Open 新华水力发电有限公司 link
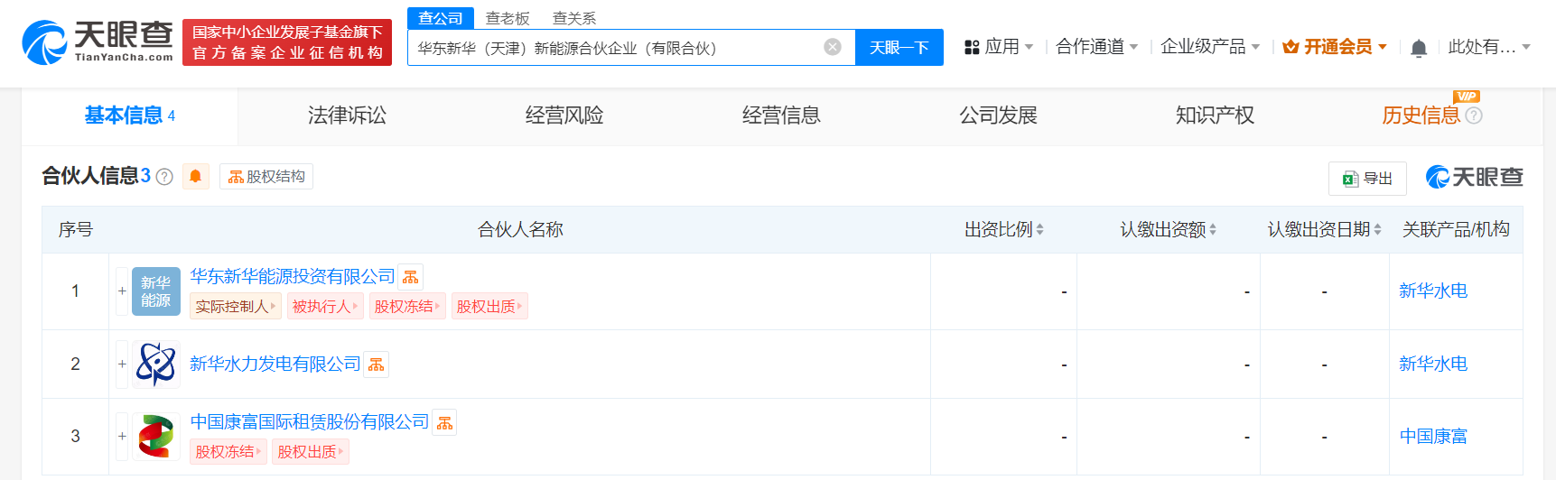1556x480 pixels. tap(275, 365)
